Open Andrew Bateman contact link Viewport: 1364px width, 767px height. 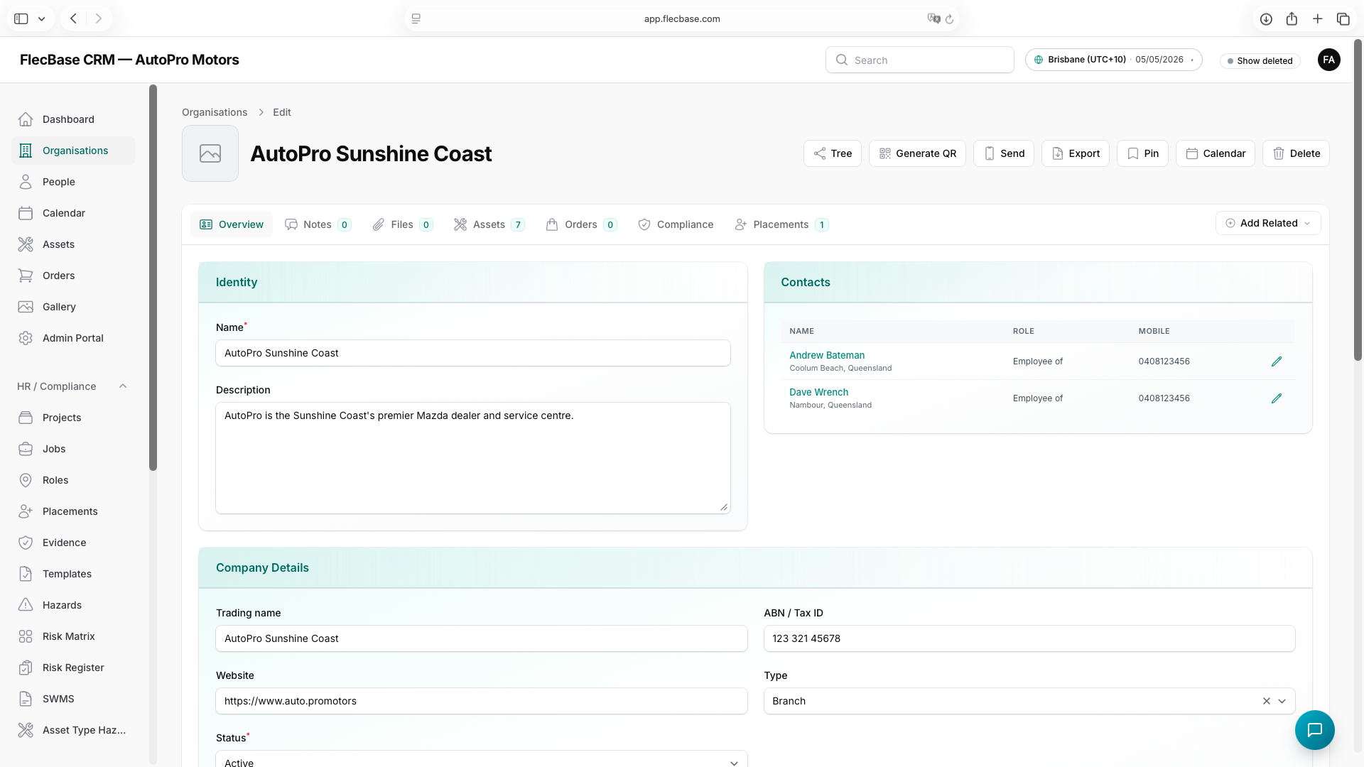(x=827, y=355)
